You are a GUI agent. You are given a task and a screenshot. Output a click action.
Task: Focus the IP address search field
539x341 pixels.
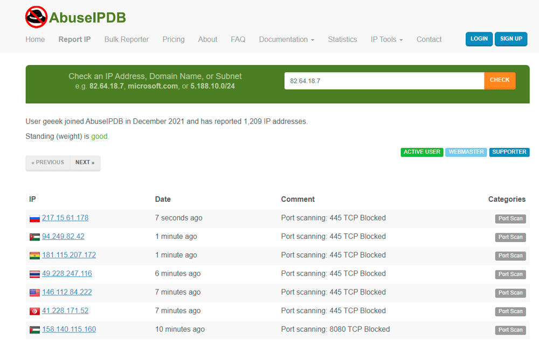[x=384, y=81]
